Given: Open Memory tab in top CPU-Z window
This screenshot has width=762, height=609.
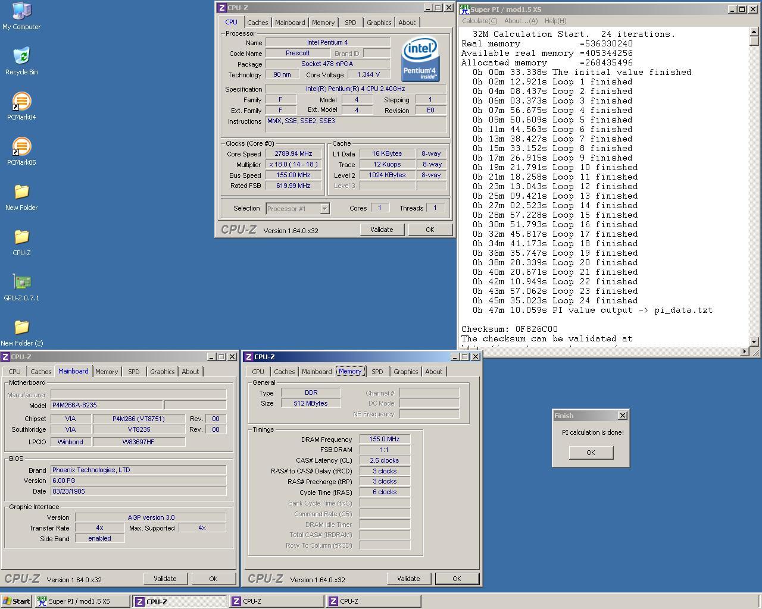Looking at the screenshot, I should [323, 23].
